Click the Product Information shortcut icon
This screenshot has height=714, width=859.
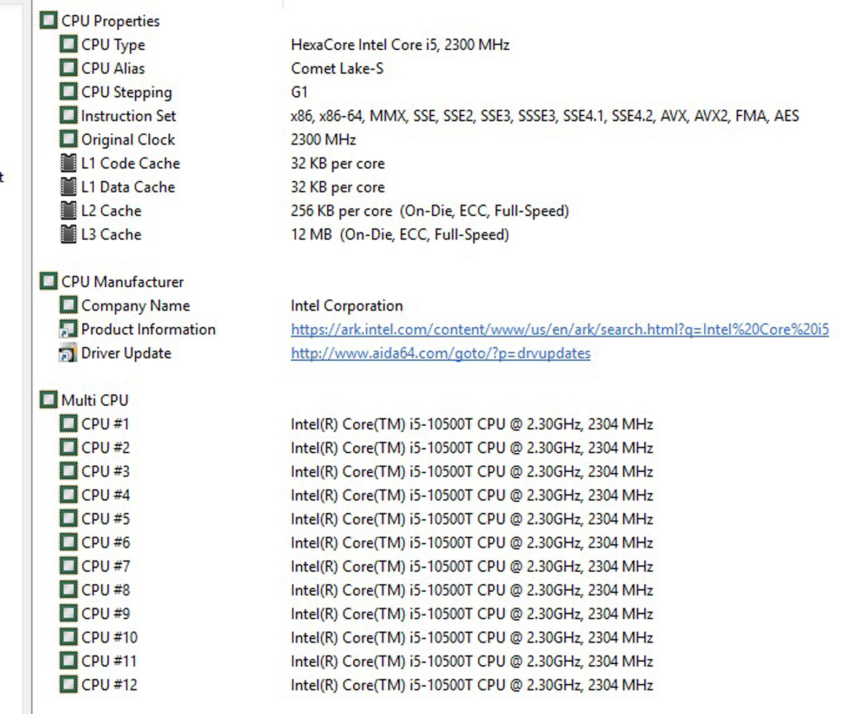[68, 329]
